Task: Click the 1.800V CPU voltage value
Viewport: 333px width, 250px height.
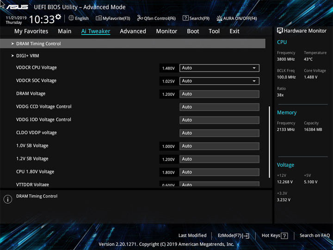Action: pyautogui.click(x=168, y=172)
